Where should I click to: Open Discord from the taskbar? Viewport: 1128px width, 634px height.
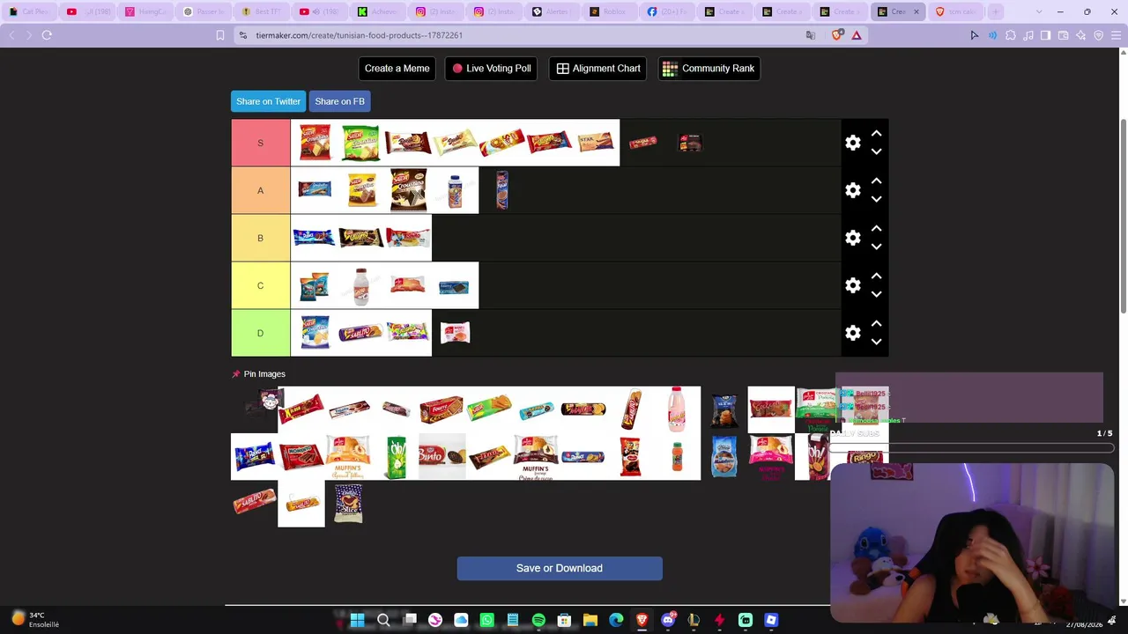668,620
